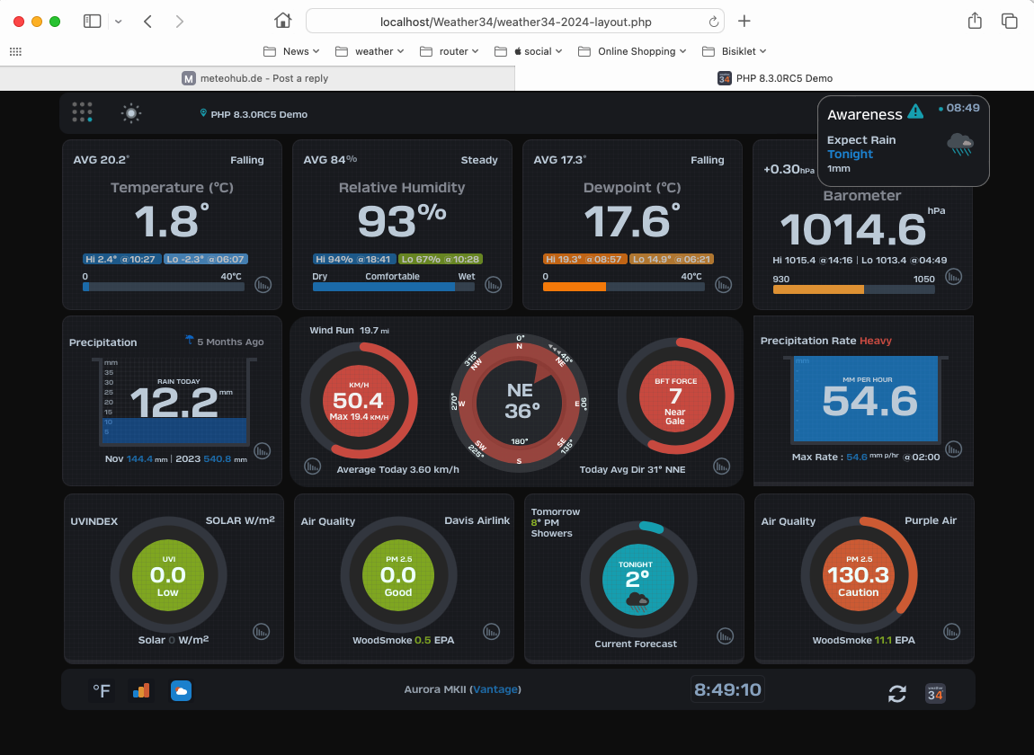
Task: Expand the News bookmarks folder
Action: [x=290, y=51]
